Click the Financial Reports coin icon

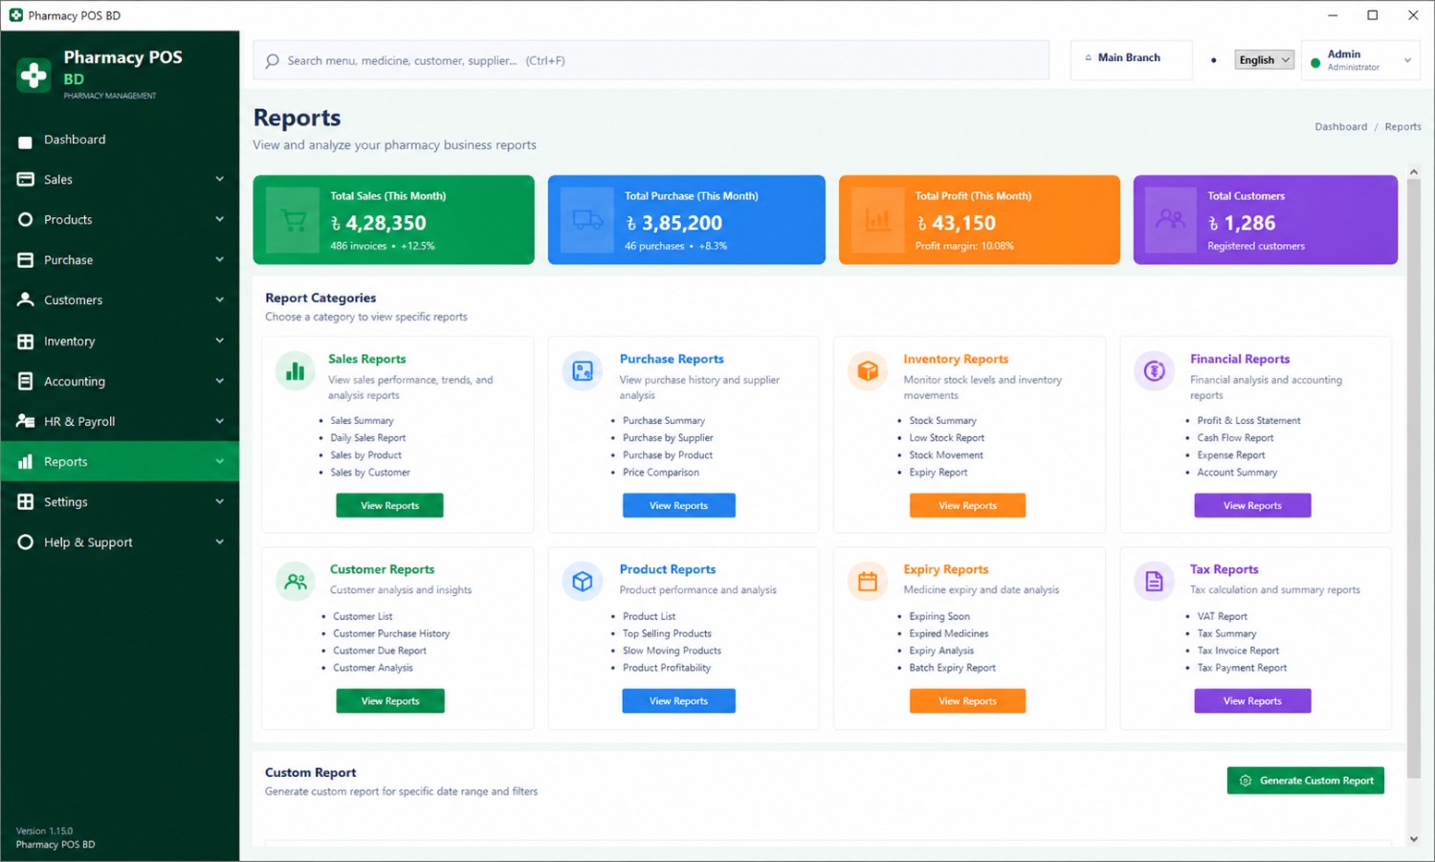pyautogui.click(x=1154, y=371)
